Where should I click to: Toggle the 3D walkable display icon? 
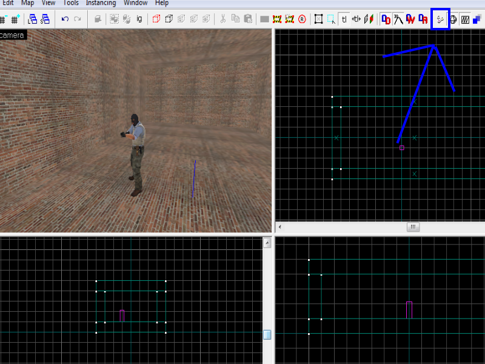coord(398,19)
